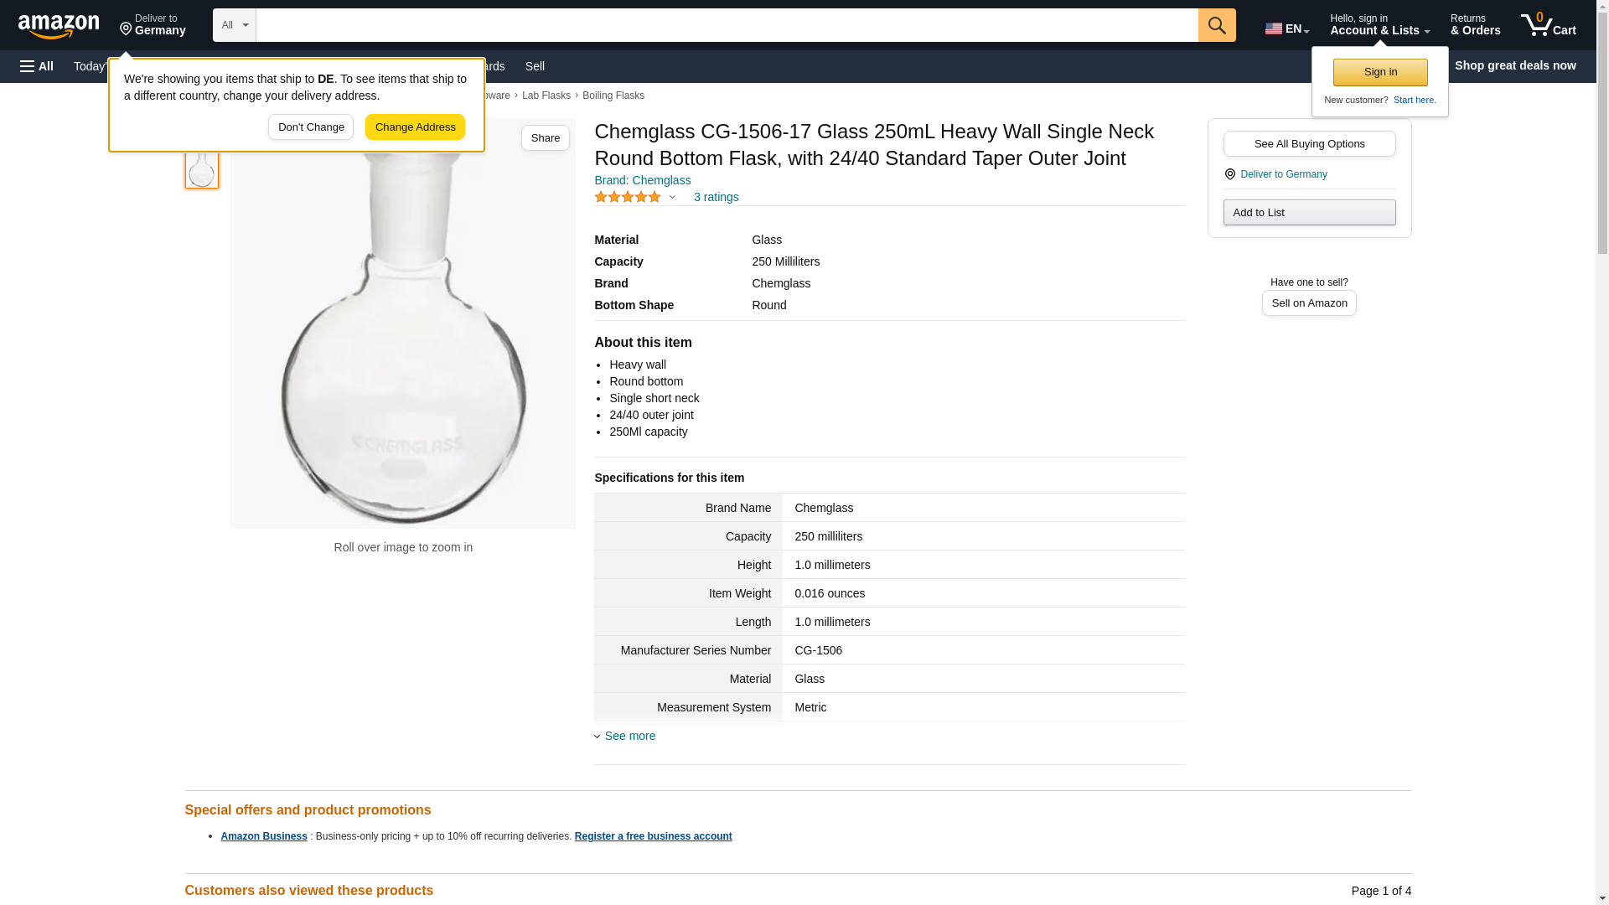
Task: Expand See more specifications
Action: point(629,736)
